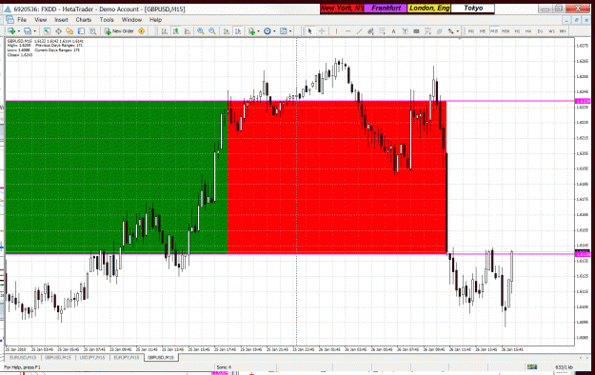
Task: Toggle Chart Shift from right border
Action: coord(238,31)
